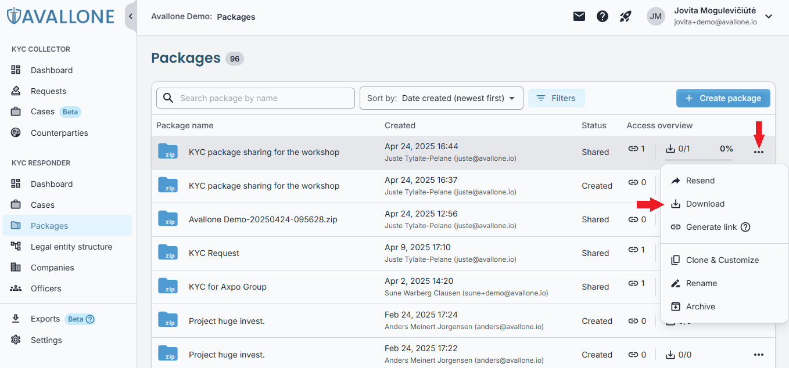Click Status column header

(594, 125)
